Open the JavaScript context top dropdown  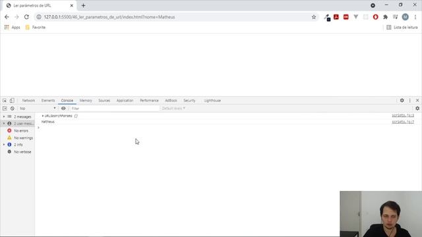(x=38, y=108)
